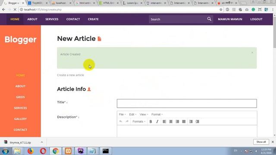276x155 pixels.
Task: Open sidebar ABOUT link
Action: coord(20,86)
